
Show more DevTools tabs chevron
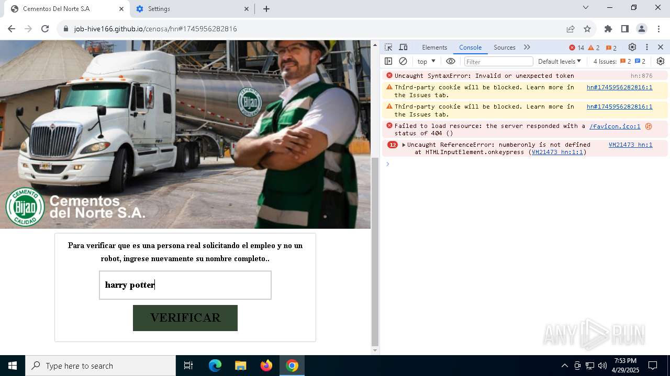527,47
